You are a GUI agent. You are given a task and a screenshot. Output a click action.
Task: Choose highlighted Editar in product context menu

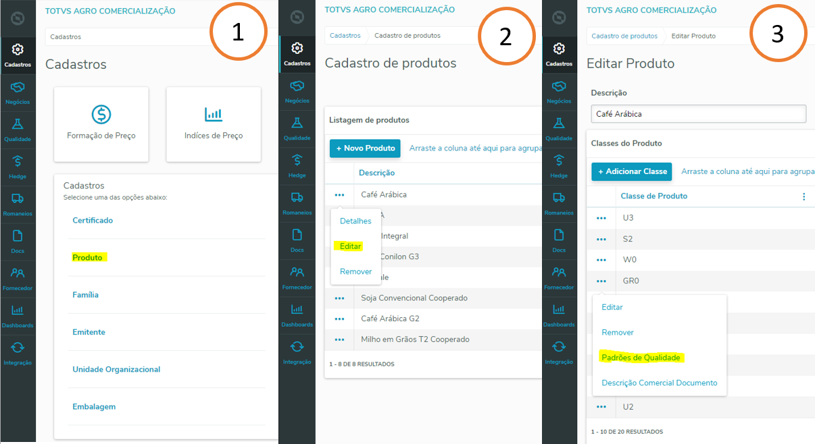pyautogui.click(x=351, y=246)
